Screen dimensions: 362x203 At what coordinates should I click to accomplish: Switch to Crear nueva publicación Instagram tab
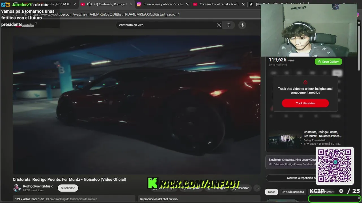tap(163, 4)
